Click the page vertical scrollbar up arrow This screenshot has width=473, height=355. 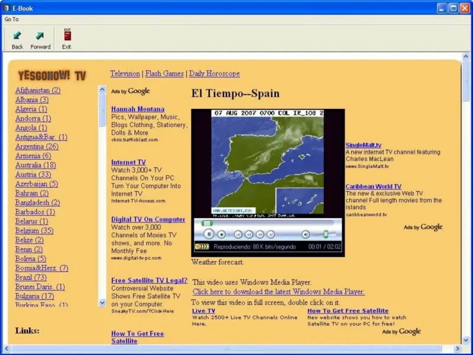point(466,56)
